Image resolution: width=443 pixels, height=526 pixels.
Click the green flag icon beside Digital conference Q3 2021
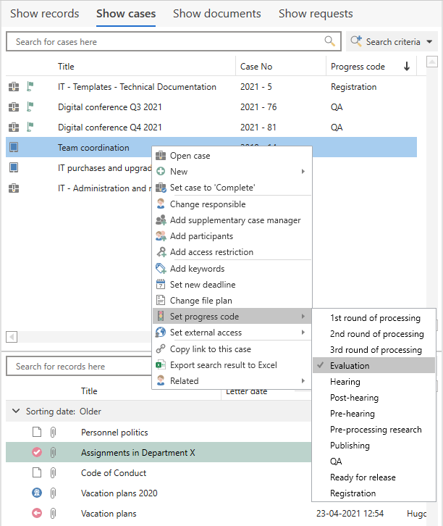coord(30,107)
